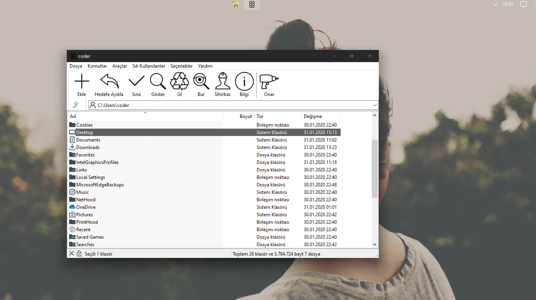This screenshot has width=536, height=300.
Task: Click the Bul find icon
Action: tap(201, 82)
